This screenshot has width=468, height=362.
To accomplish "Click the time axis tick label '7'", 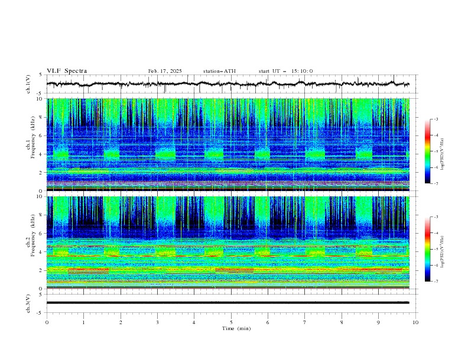I will [x=305, y=322].
